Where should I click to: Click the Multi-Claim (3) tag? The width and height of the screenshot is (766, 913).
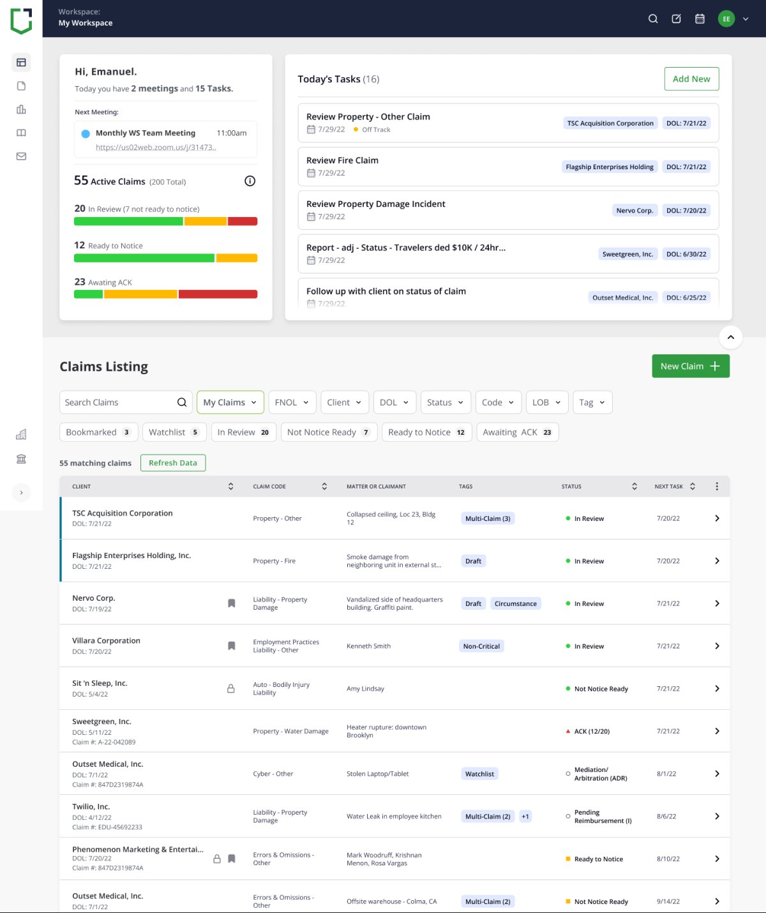488,518
